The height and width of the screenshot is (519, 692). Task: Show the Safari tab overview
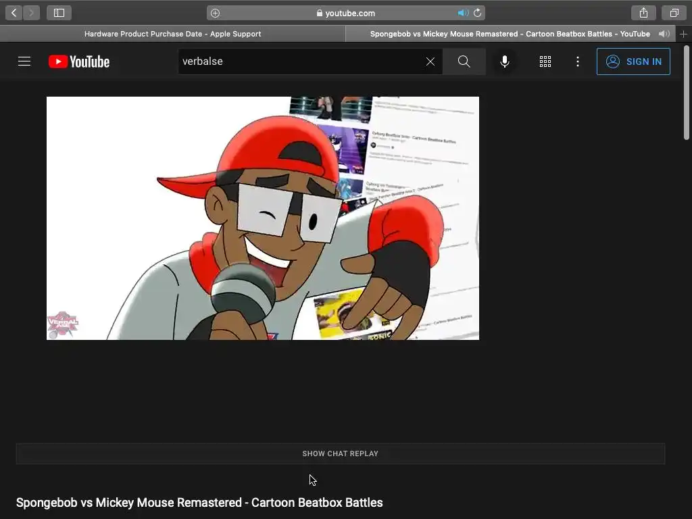[x=674, y=13]
